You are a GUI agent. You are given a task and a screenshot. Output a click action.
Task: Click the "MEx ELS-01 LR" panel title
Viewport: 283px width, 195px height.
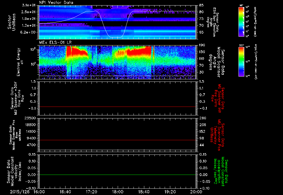(55, 43)
